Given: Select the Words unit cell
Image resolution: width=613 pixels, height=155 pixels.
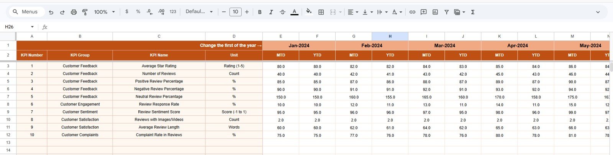Looking at the screenshot, I should click(234, 127).
